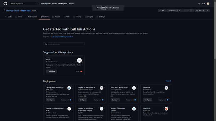
Task: Open the GitHub home logo
Action: click(5, 3)
